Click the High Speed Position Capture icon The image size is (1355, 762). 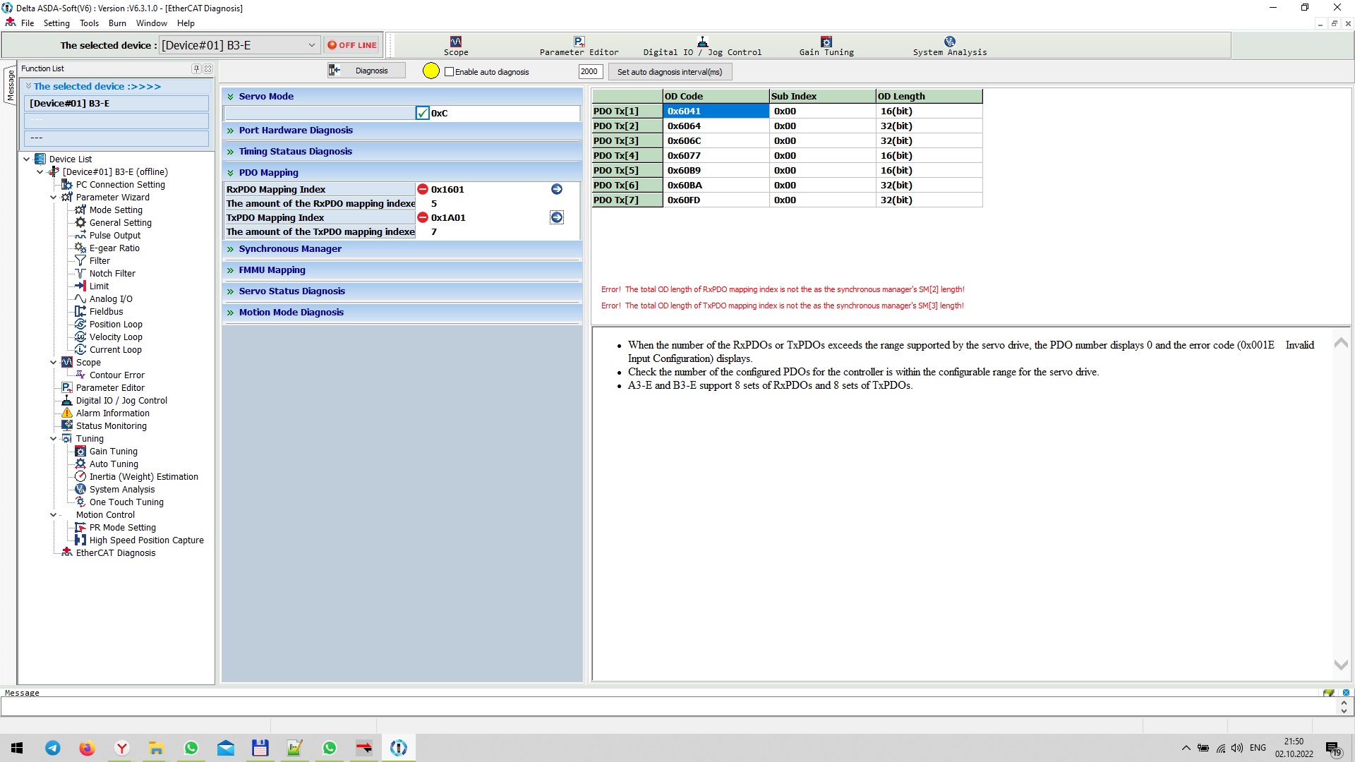coord(80,540)
